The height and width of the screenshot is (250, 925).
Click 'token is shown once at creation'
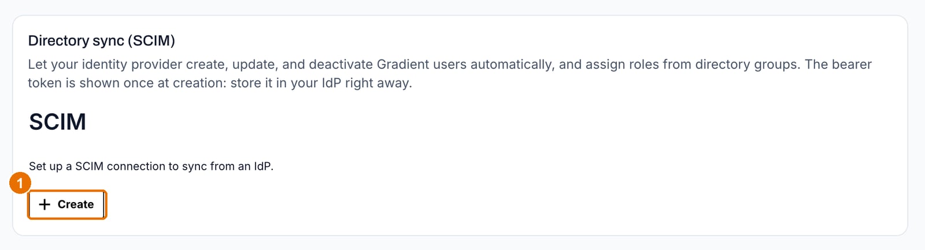coord(126,83)
